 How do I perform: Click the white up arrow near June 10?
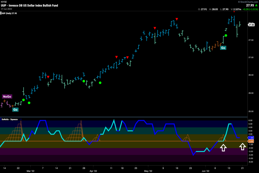223,147
